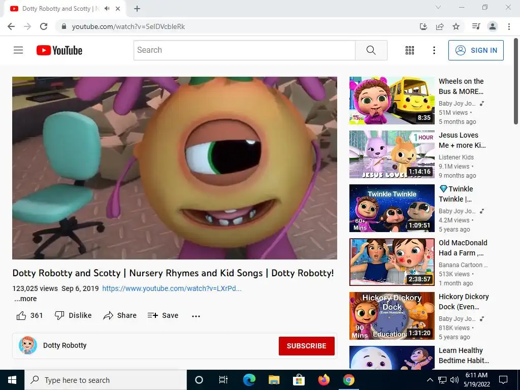The height and width of the screenshot is (390, 520).
Task: Click the 'Listener Kids' channel name
Action: click(x=456, y=157)
